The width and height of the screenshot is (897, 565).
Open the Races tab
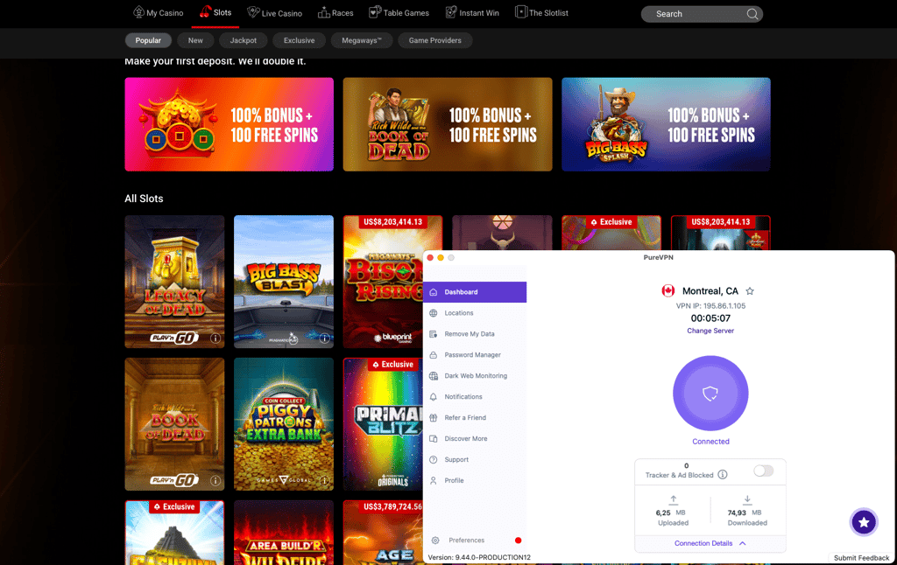click(335, 12)
